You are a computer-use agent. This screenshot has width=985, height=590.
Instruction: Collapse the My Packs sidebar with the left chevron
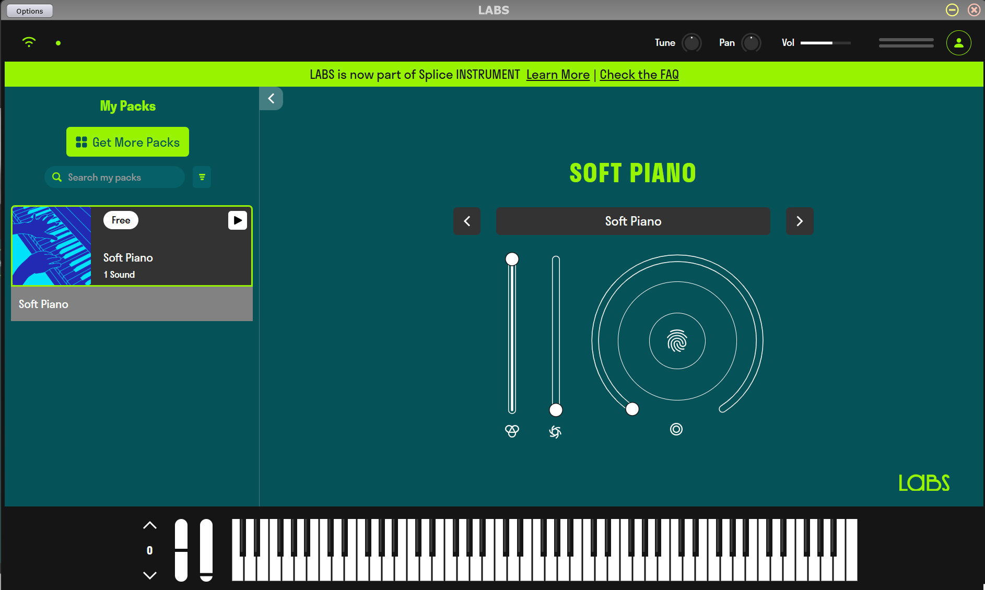point(271,98)
